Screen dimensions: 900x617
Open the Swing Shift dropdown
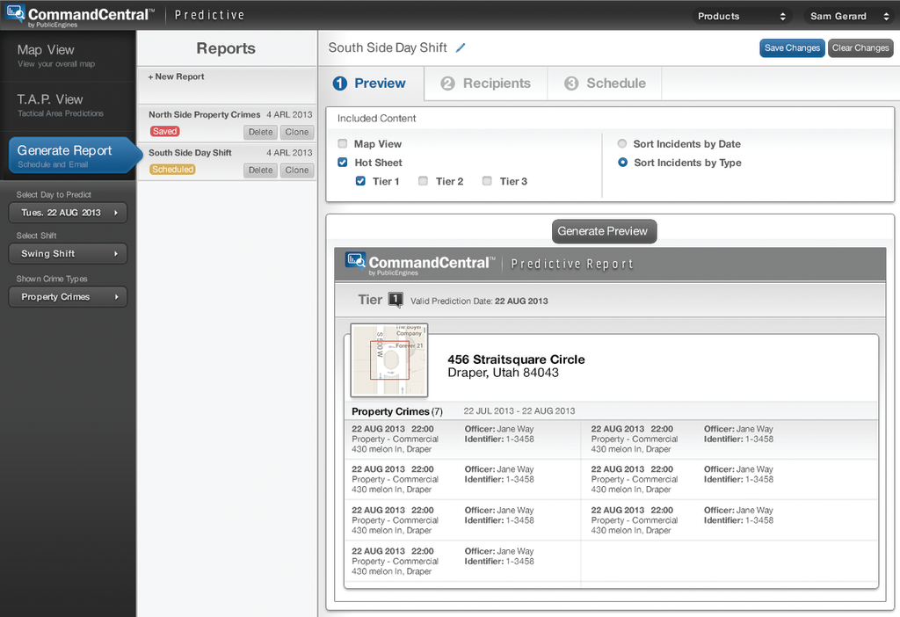(68, 254)
